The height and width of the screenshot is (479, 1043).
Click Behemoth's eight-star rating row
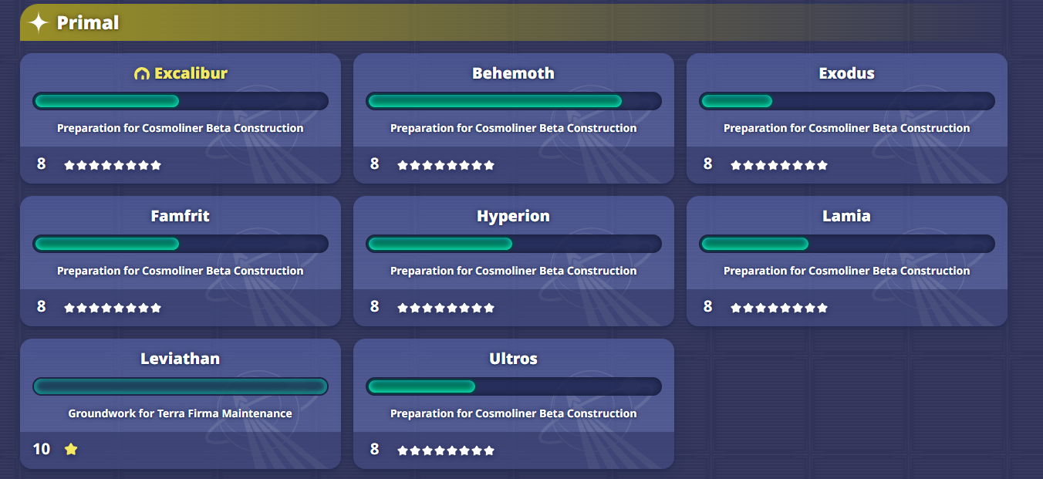pos(446,165)
